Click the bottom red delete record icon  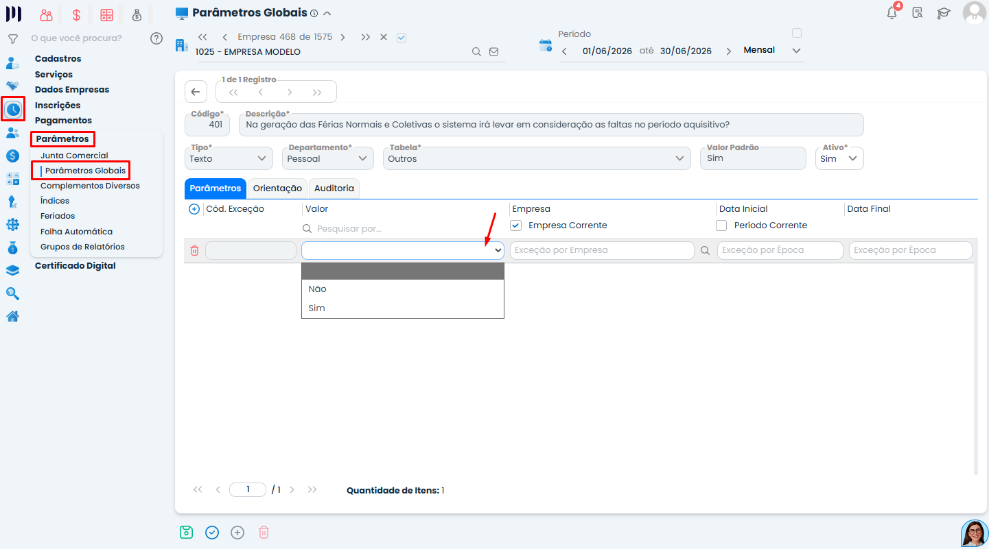(x=264, y=532)
